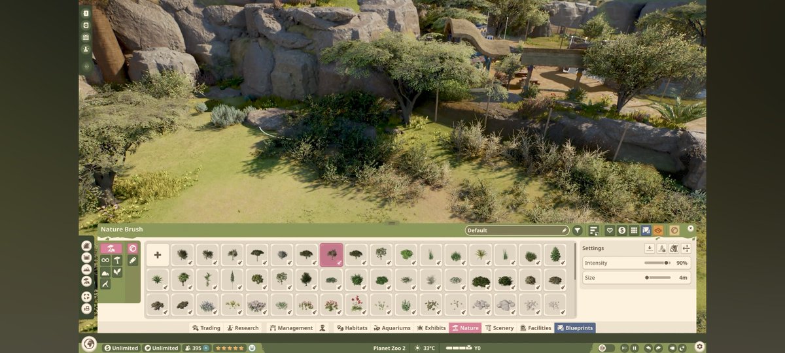Select the red poppy flower plant thumbnail
Viewport: 785px width, 353px height.
click(x=357, y=305)
